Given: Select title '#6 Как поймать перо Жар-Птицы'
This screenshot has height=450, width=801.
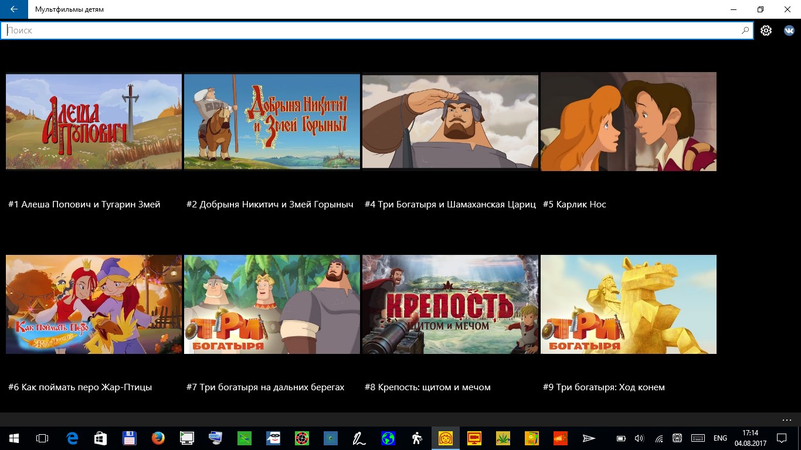Looking at the screenshot, I should tap(80, 387).
